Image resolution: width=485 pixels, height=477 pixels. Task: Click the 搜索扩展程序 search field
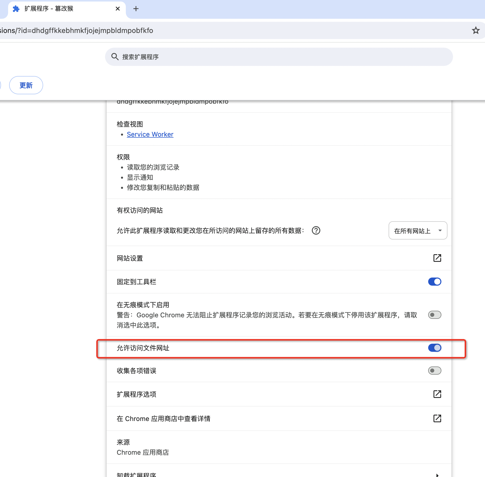pos(279,57)
